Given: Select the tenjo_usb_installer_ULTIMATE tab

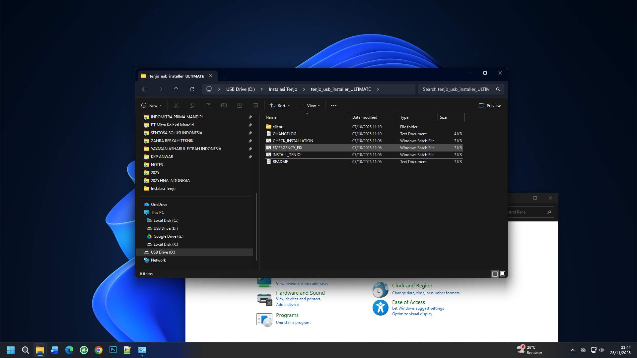Looking at the screenshot, I should click(x=176, y=76).
